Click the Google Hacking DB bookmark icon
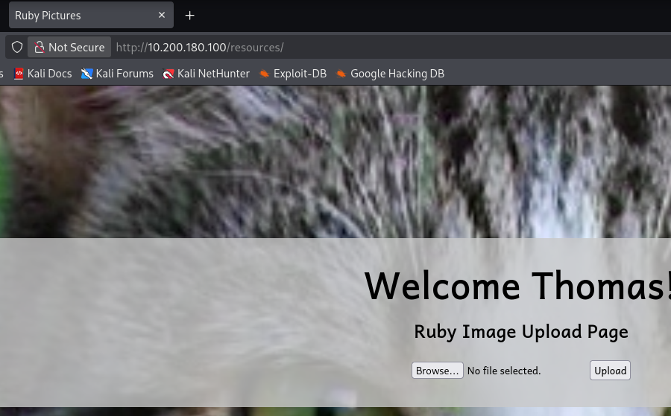The image size is (671, 416). click(x=341, y=74)
